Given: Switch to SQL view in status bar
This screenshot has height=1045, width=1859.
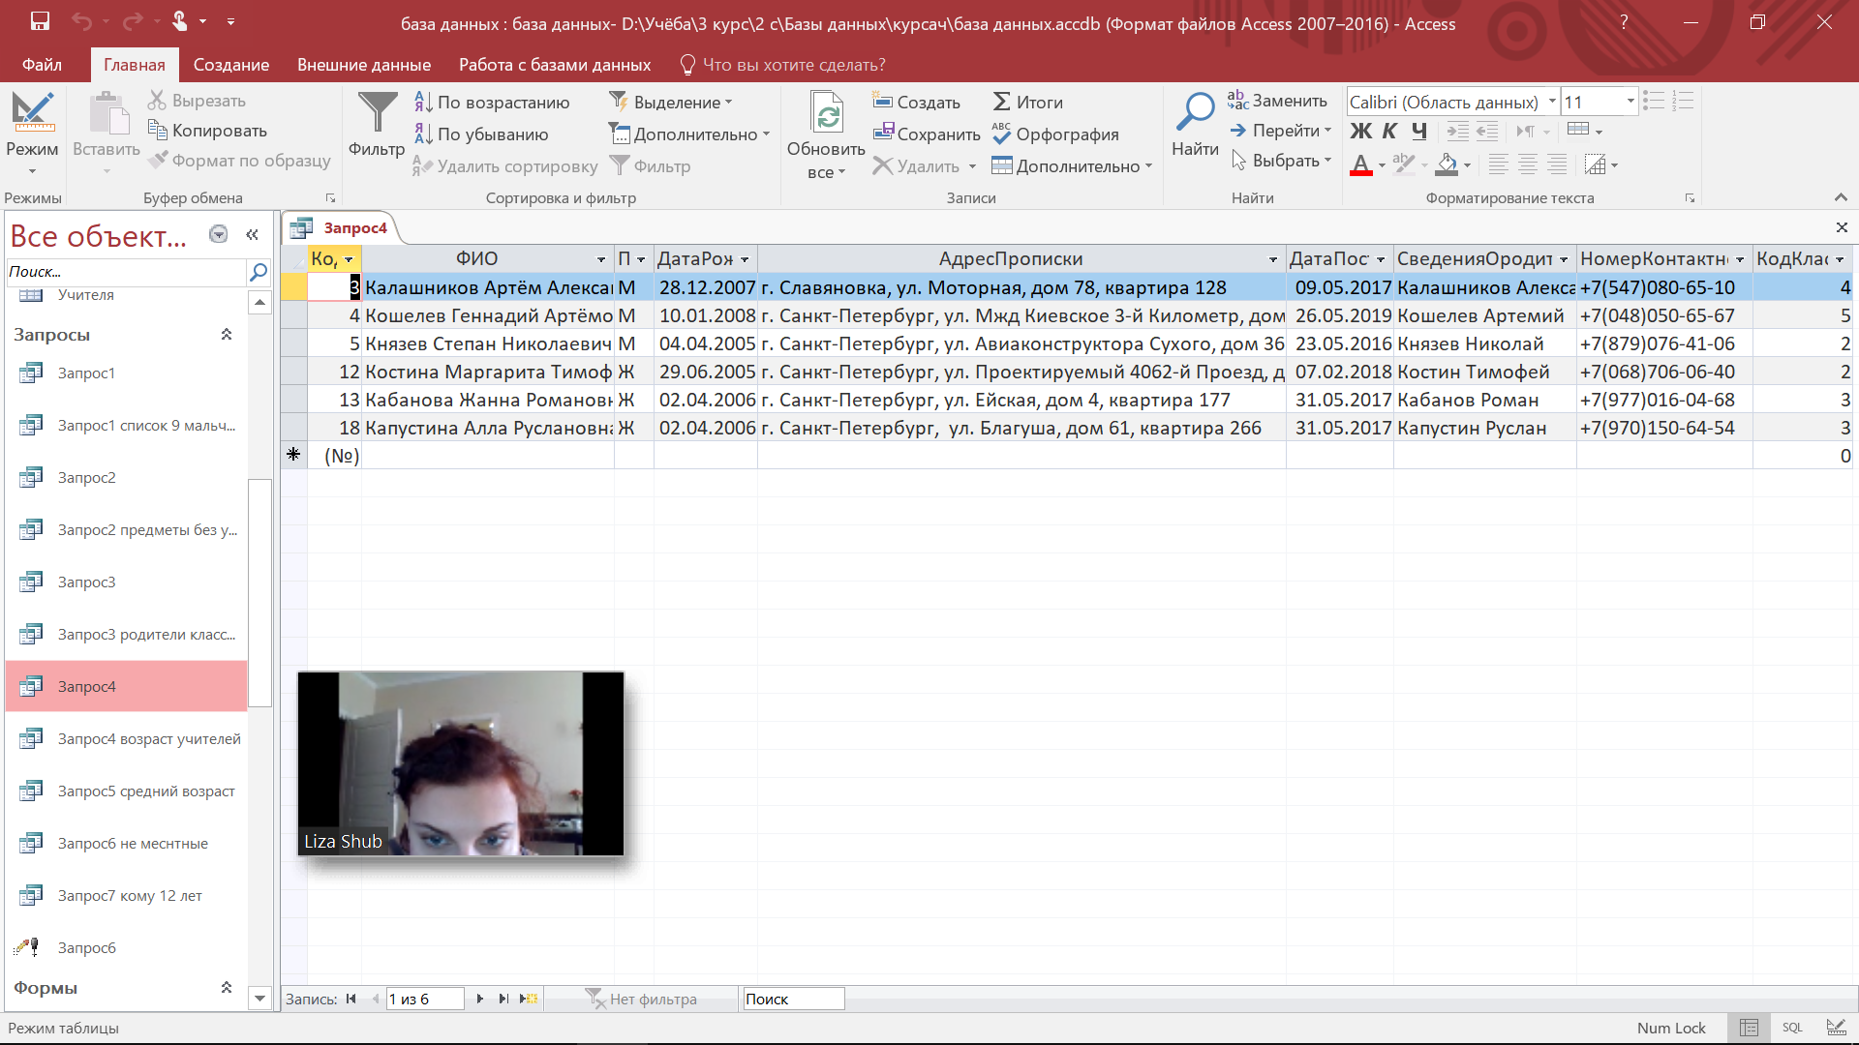Looking at the screenshot, I should click(x=1792, y=1028).
